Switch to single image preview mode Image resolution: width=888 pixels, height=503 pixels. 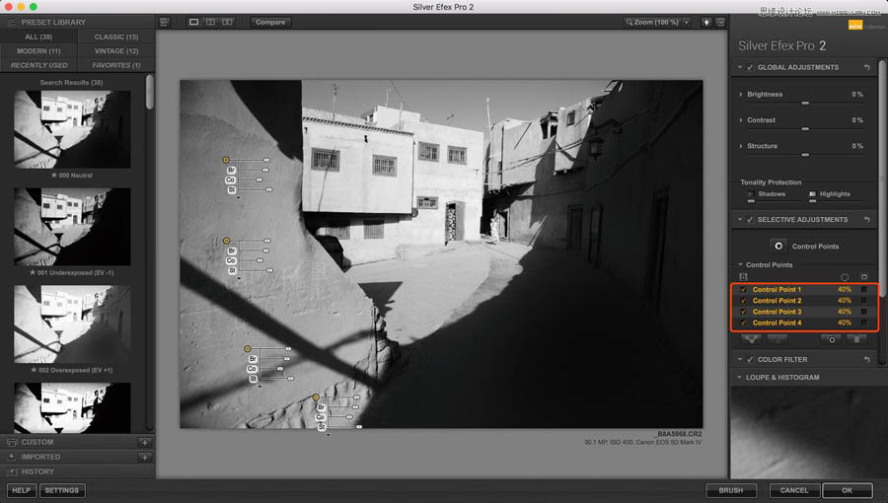point(193,22)
